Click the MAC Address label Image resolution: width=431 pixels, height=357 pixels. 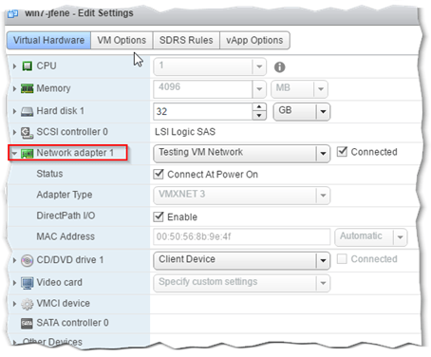(66, 236)
